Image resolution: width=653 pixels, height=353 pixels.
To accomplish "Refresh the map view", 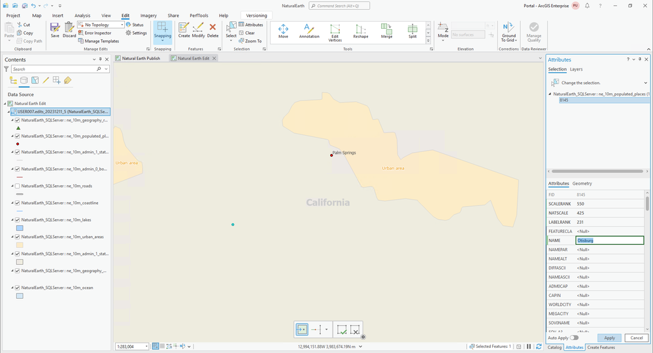I will (x=539, y=346).
